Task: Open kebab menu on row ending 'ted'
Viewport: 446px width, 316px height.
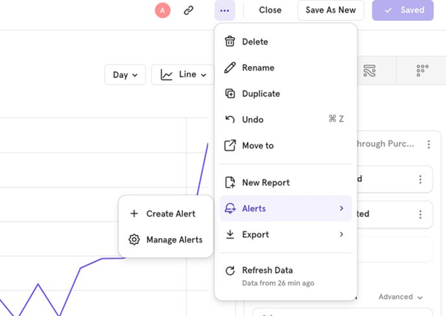Action: point(420,214)
